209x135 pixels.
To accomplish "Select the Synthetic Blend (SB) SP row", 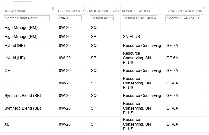I will click(104, 108).
